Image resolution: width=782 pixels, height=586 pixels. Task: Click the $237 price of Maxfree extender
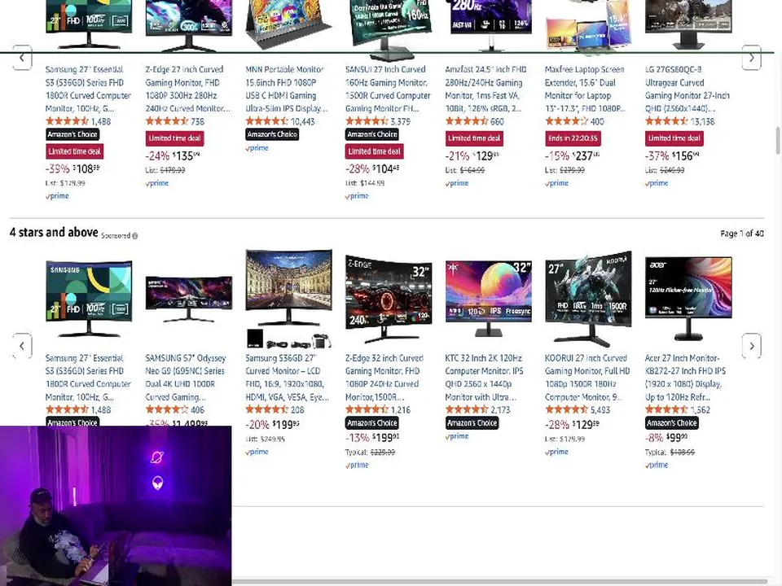[x=586, y=156]
